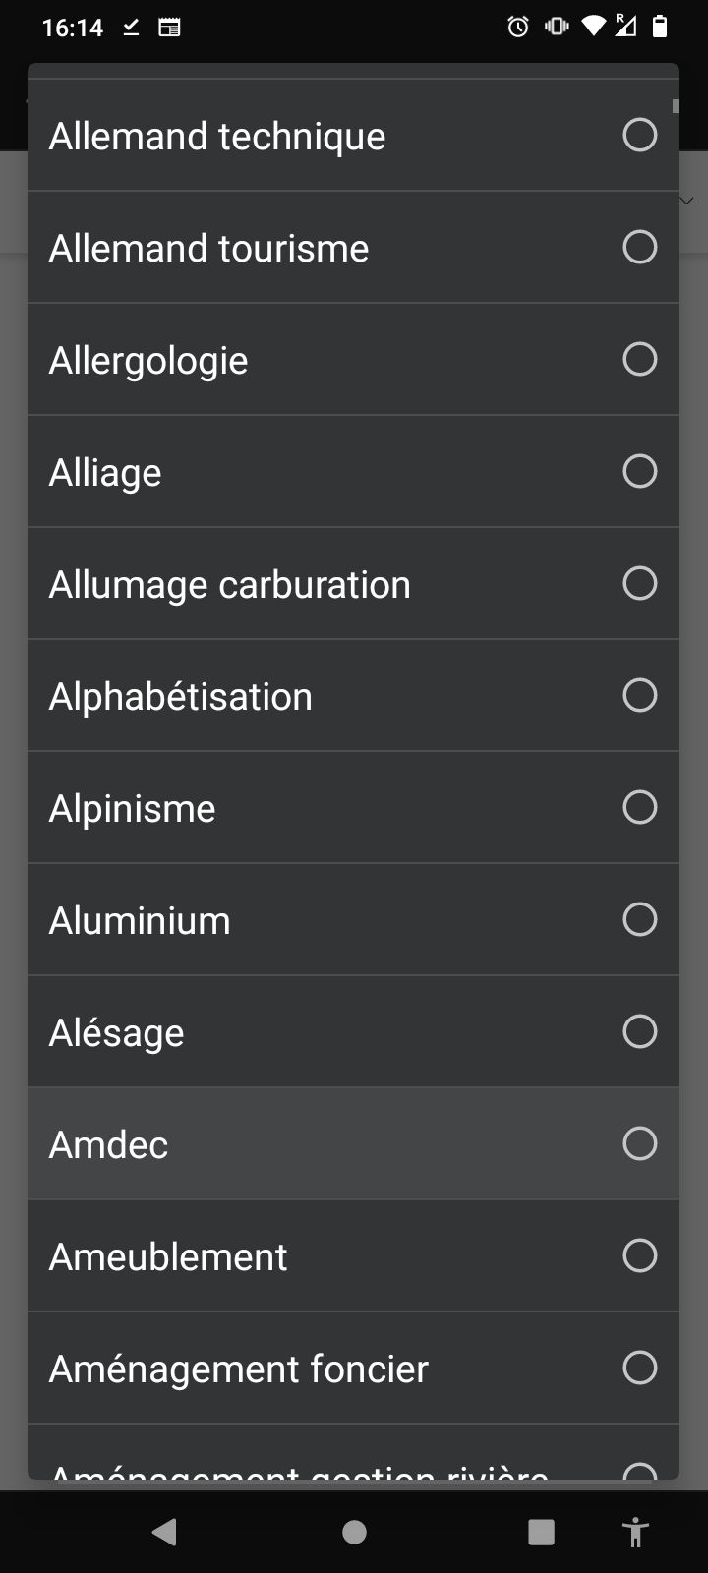This screenshot has width=708, height=1573.
Task: Choose Allemand tourisme radio option
Action: click(x=639, y=248)
